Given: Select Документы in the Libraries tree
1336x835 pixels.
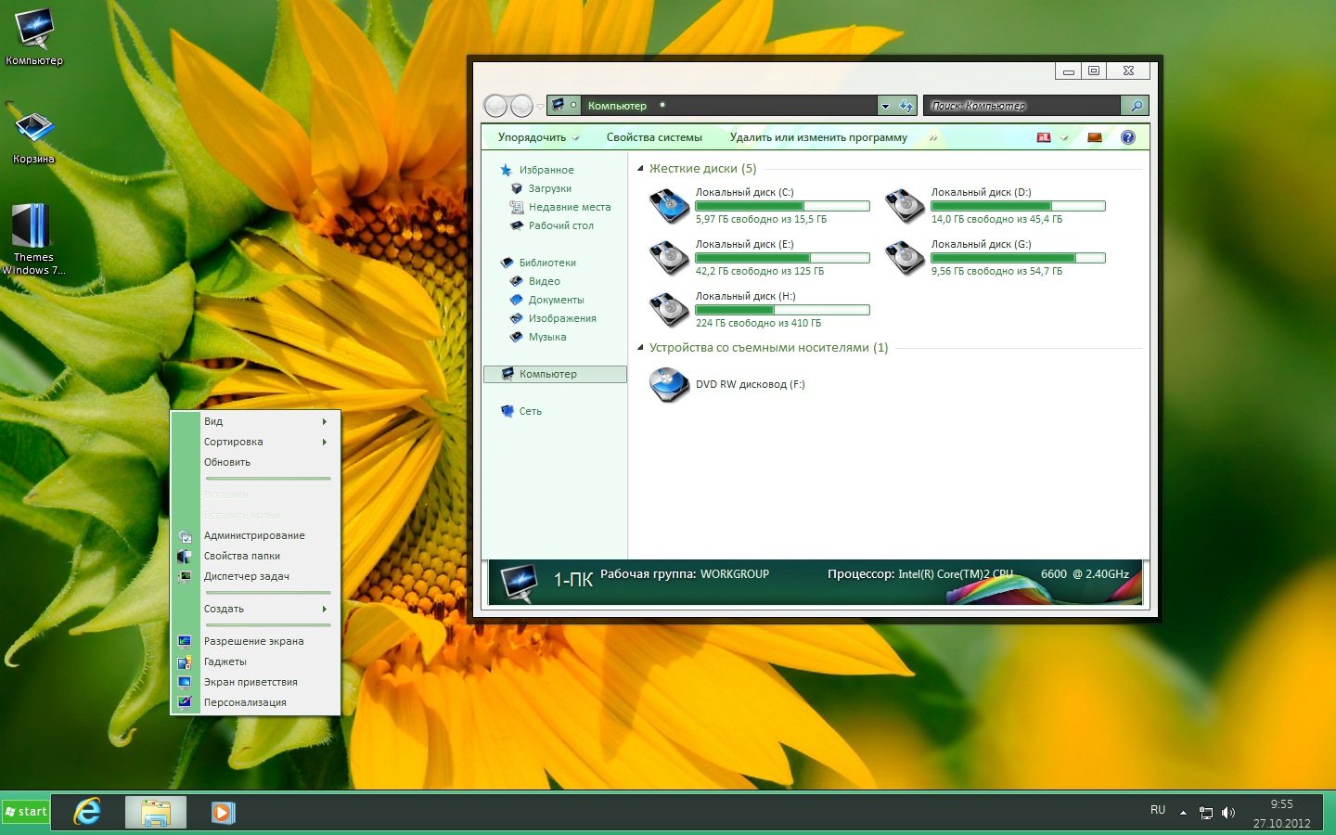Looking at the screenshot, I should [x=556, y=300].
